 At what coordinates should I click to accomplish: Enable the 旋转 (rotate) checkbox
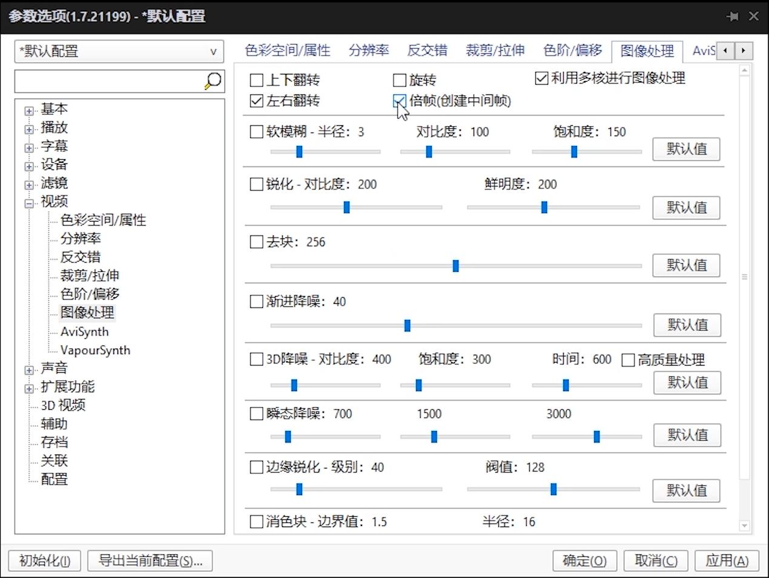tap(399, 80)
